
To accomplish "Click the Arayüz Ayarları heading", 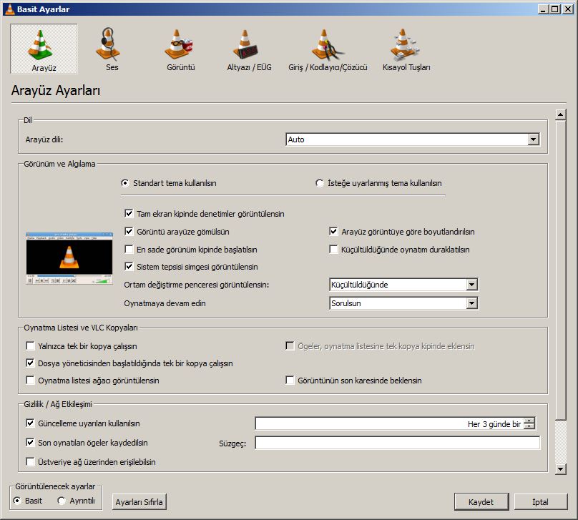I will (56, 90).
